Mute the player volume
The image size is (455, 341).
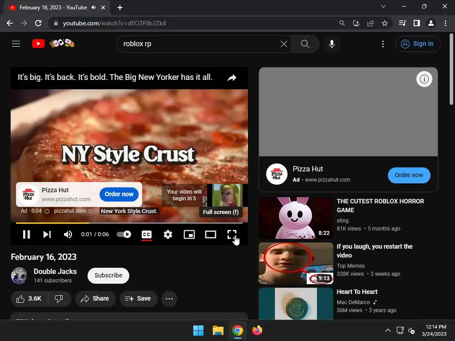tap(68, 234)
